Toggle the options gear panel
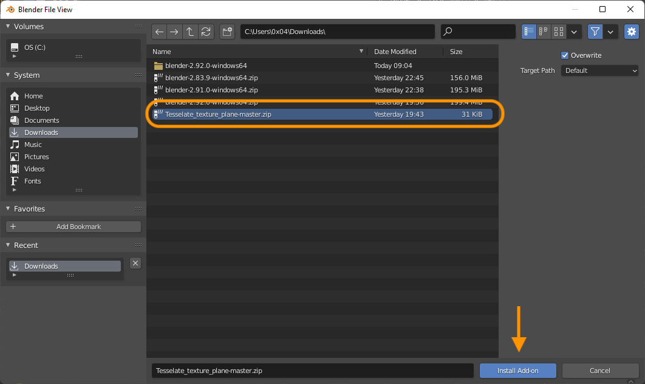Screen dimensions: 645x384 [632, 32]
